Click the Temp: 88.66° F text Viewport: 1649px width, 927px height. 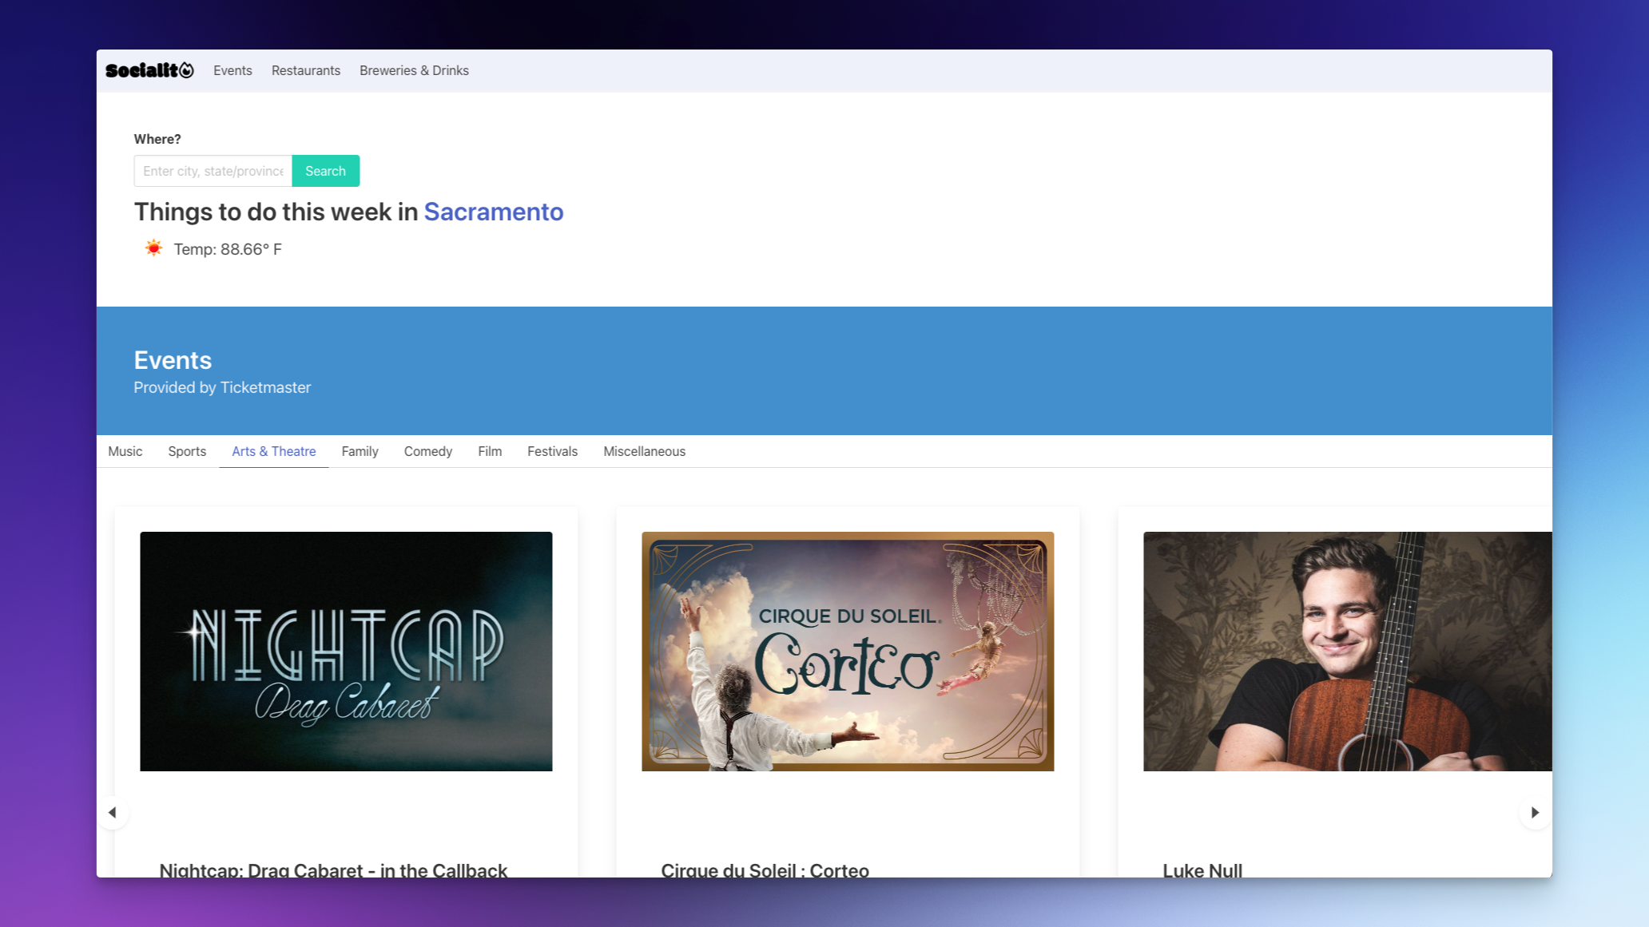(x=228, y=249)
